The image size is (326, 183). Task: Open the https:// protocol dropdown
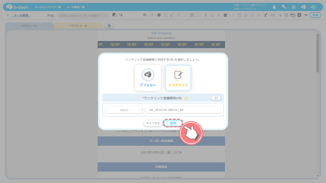pos(125,110)
